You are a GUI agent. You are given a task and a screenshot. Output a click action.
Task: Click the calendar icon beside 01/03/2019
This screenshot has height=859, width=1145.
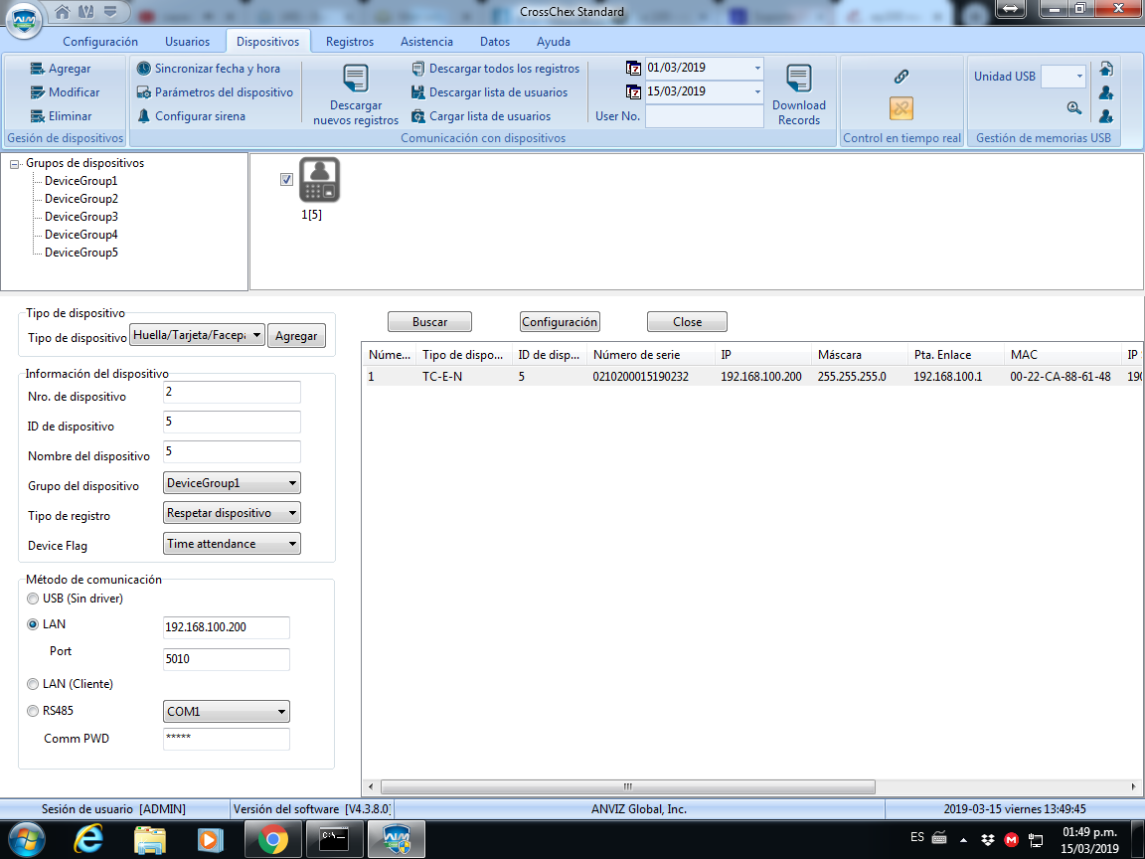coord(633,69)
